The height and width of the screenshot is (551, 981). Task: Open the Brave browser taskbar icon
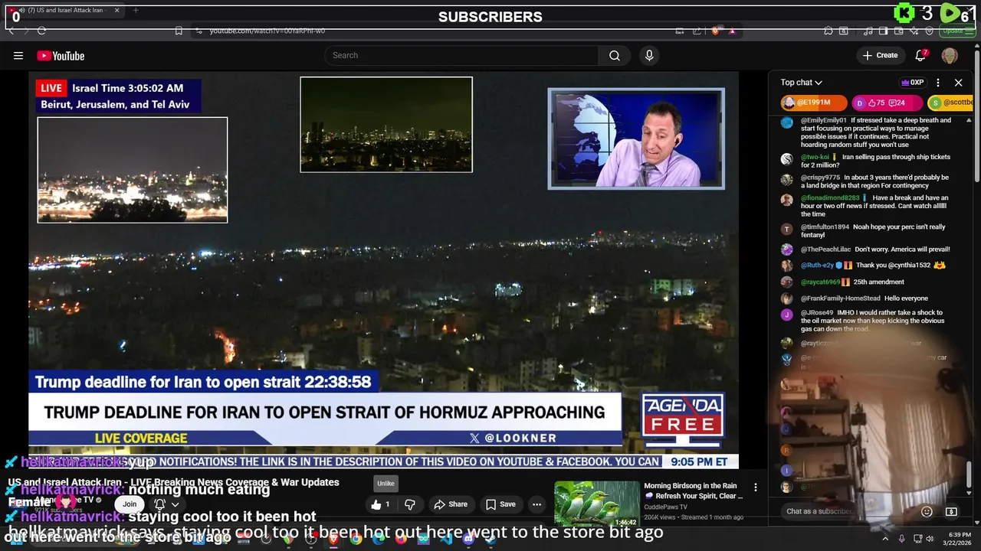pos(333,539)
